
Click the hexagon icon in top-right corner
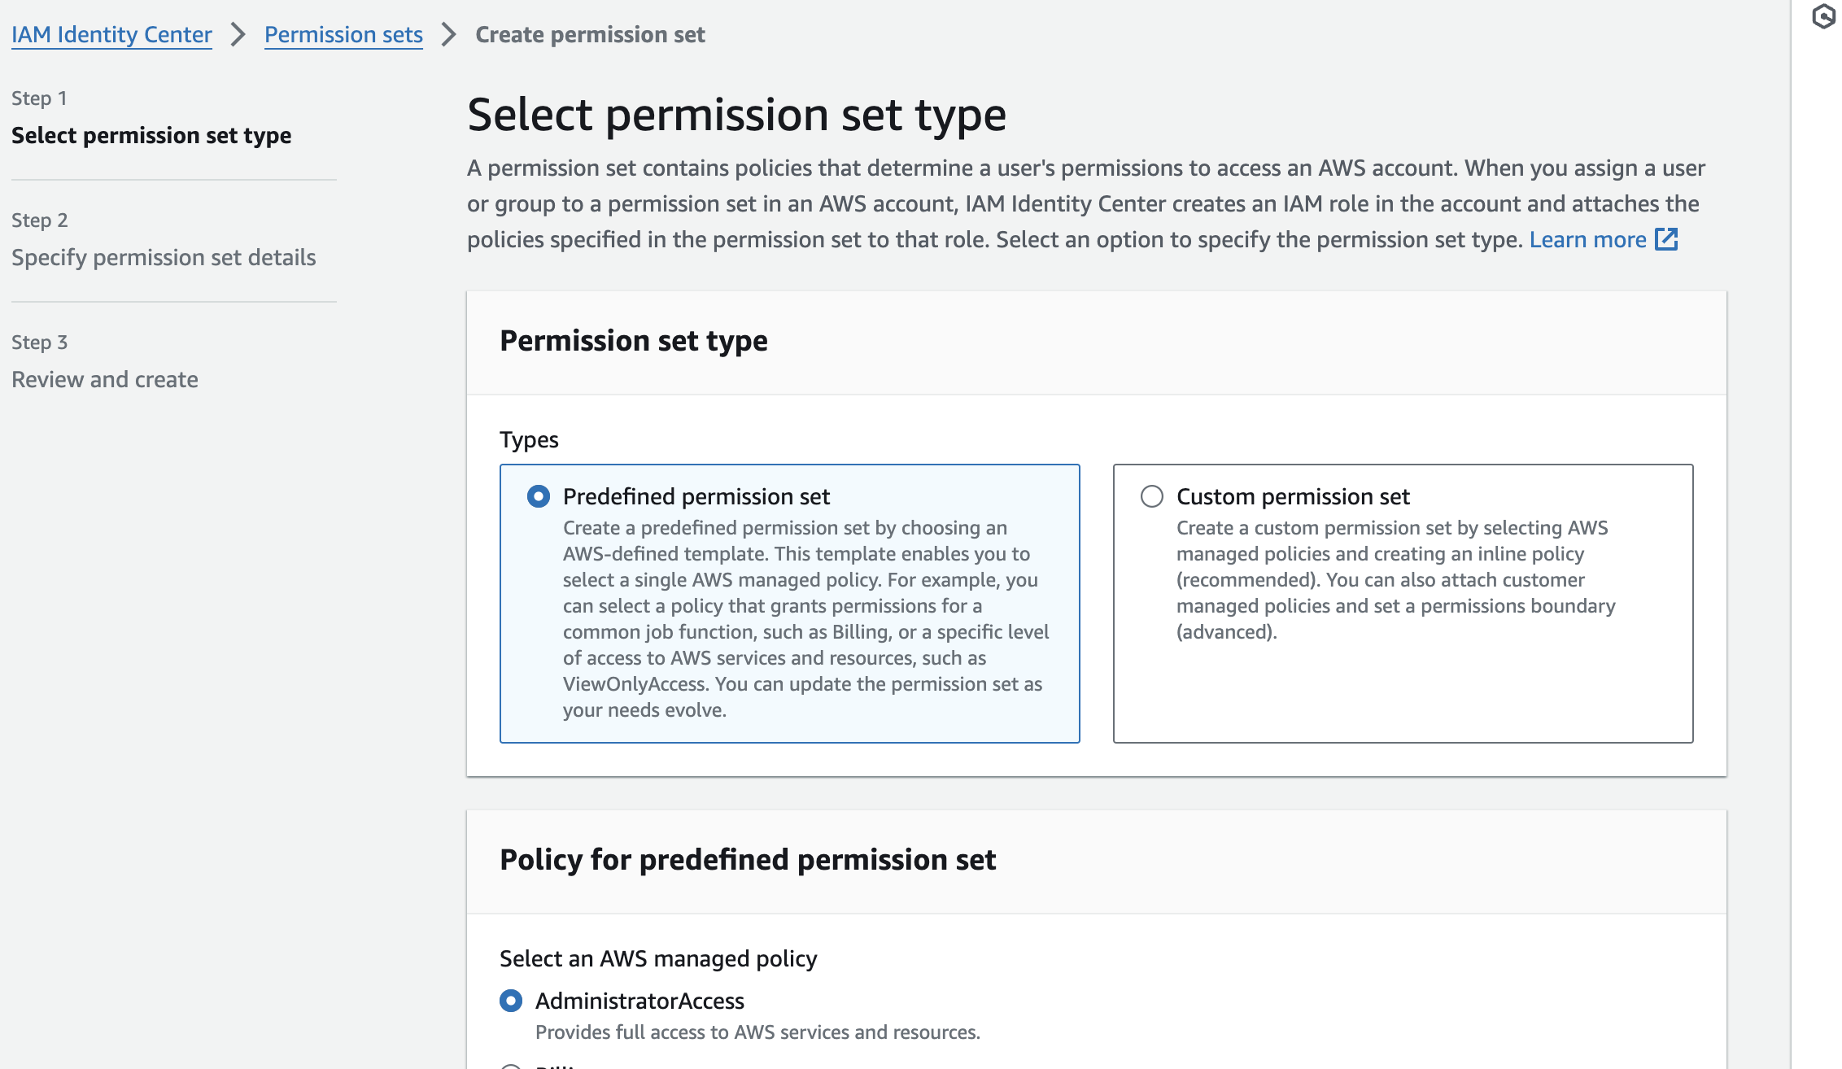1823,16
